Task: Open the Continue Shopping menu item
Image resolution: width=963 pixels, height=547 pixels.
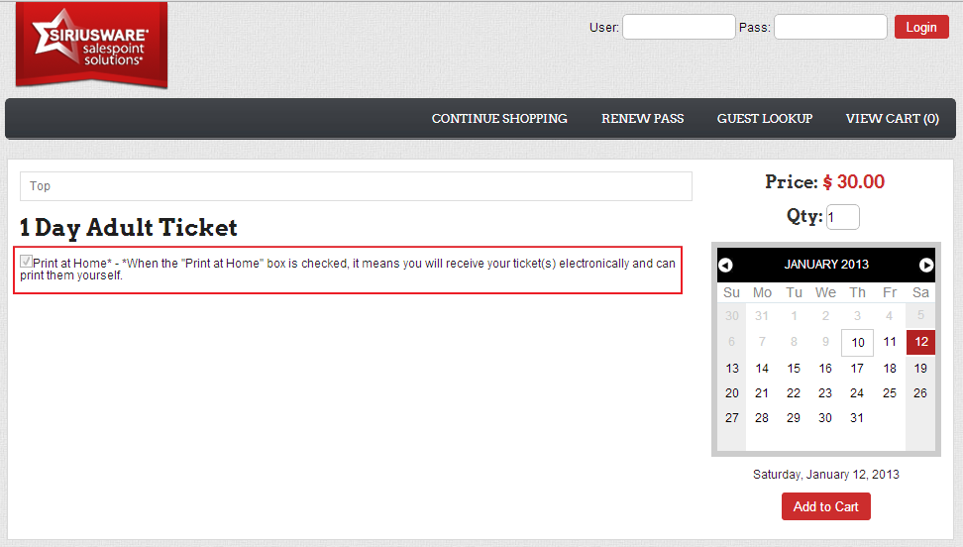Action: [x=499, y=119]
